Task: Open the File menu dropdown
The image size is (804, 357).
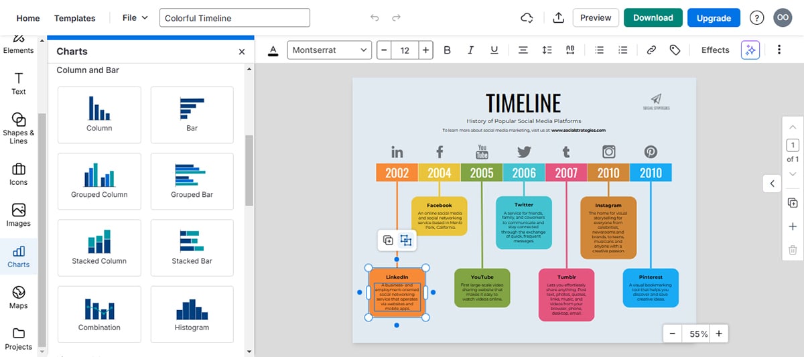Action: [x=135, y=18]
